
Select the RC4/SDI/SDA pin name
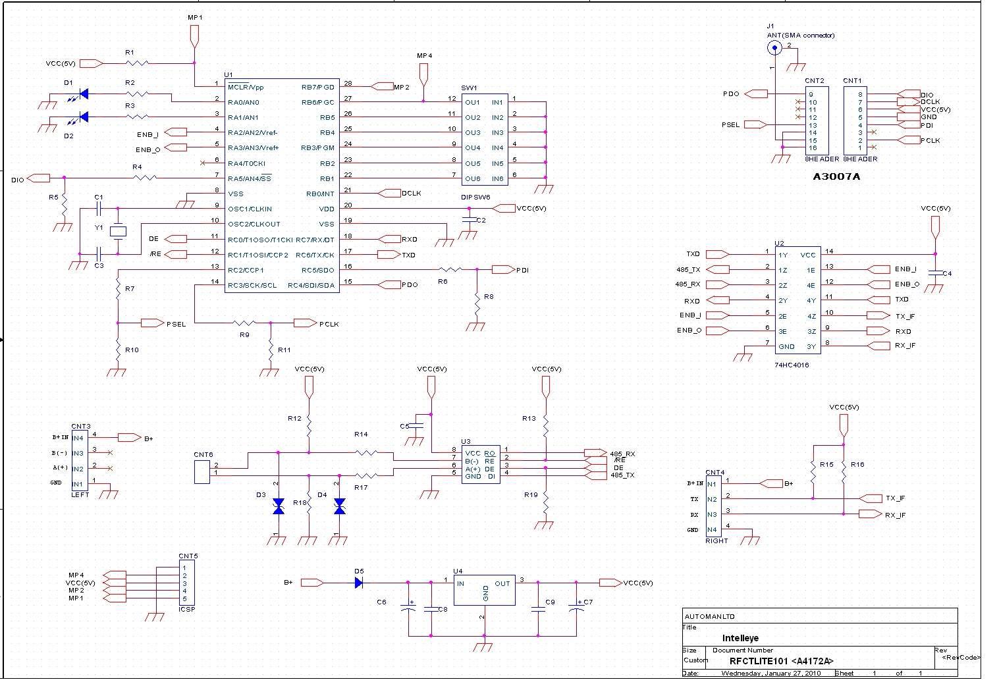click(311, 285)
